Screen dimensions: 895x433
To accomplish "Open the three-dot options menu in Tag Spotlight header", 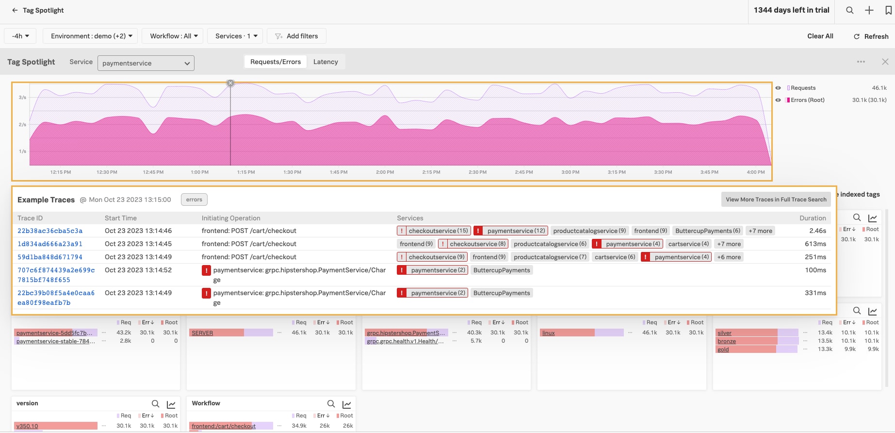I will [x=861, y=62].
